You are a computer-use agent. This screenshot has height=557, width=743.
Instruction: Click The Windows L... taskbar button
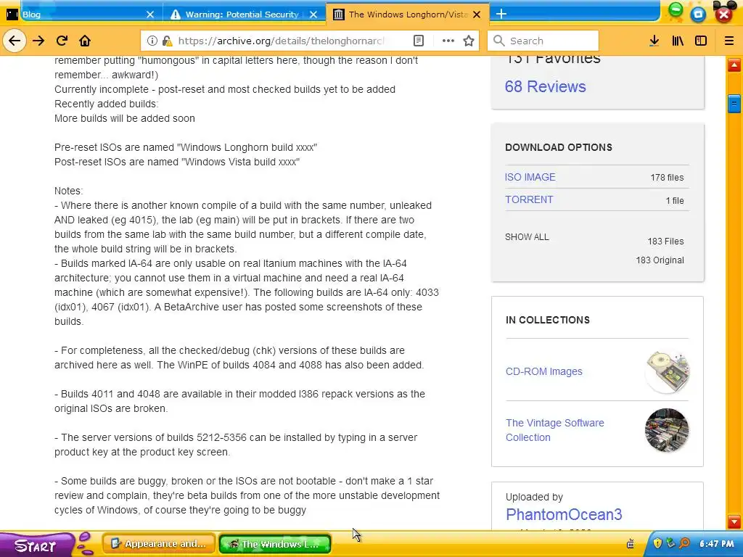point(275,544)
